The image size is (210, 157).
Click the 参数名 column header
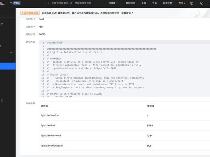point(44,106)
